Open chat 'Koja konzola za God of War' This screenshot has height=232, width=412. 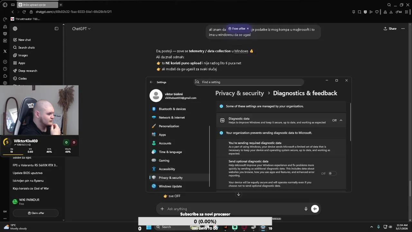point(31,188)
